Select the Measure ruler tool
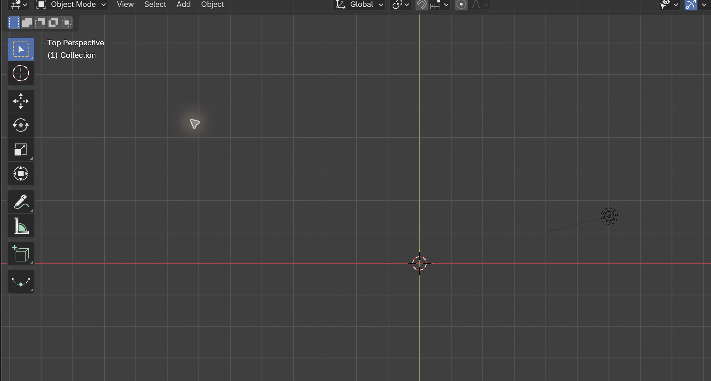 coord(21,226)
